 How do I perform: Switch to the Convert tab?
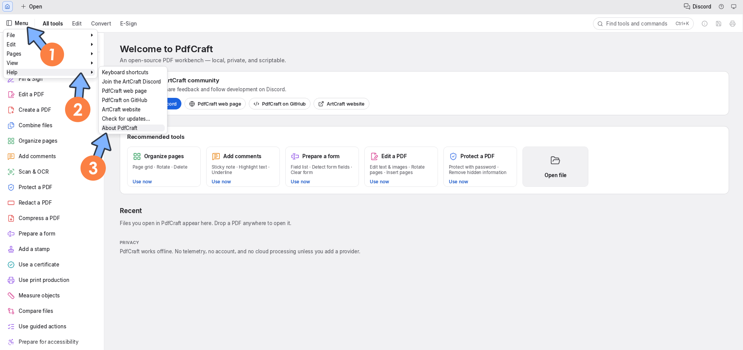point(101,24)
